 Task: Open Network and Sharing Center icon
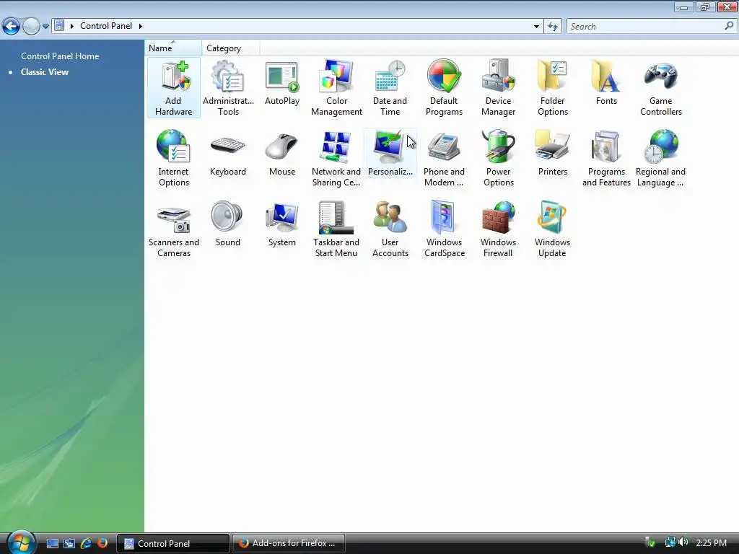click(x=336, y=159)
